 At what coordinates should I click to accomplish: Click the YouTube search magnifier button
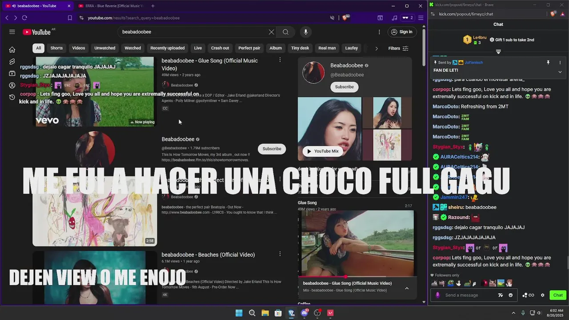[x=285, y=32]
